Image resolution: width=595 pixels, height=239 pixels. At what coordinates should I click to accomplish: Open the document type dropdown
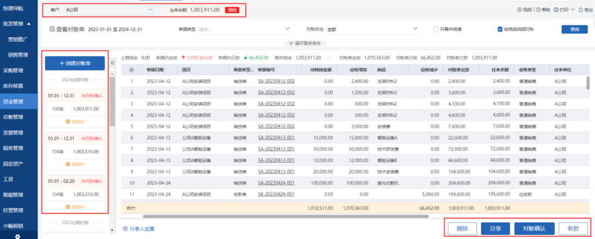[x=287, y=29]
